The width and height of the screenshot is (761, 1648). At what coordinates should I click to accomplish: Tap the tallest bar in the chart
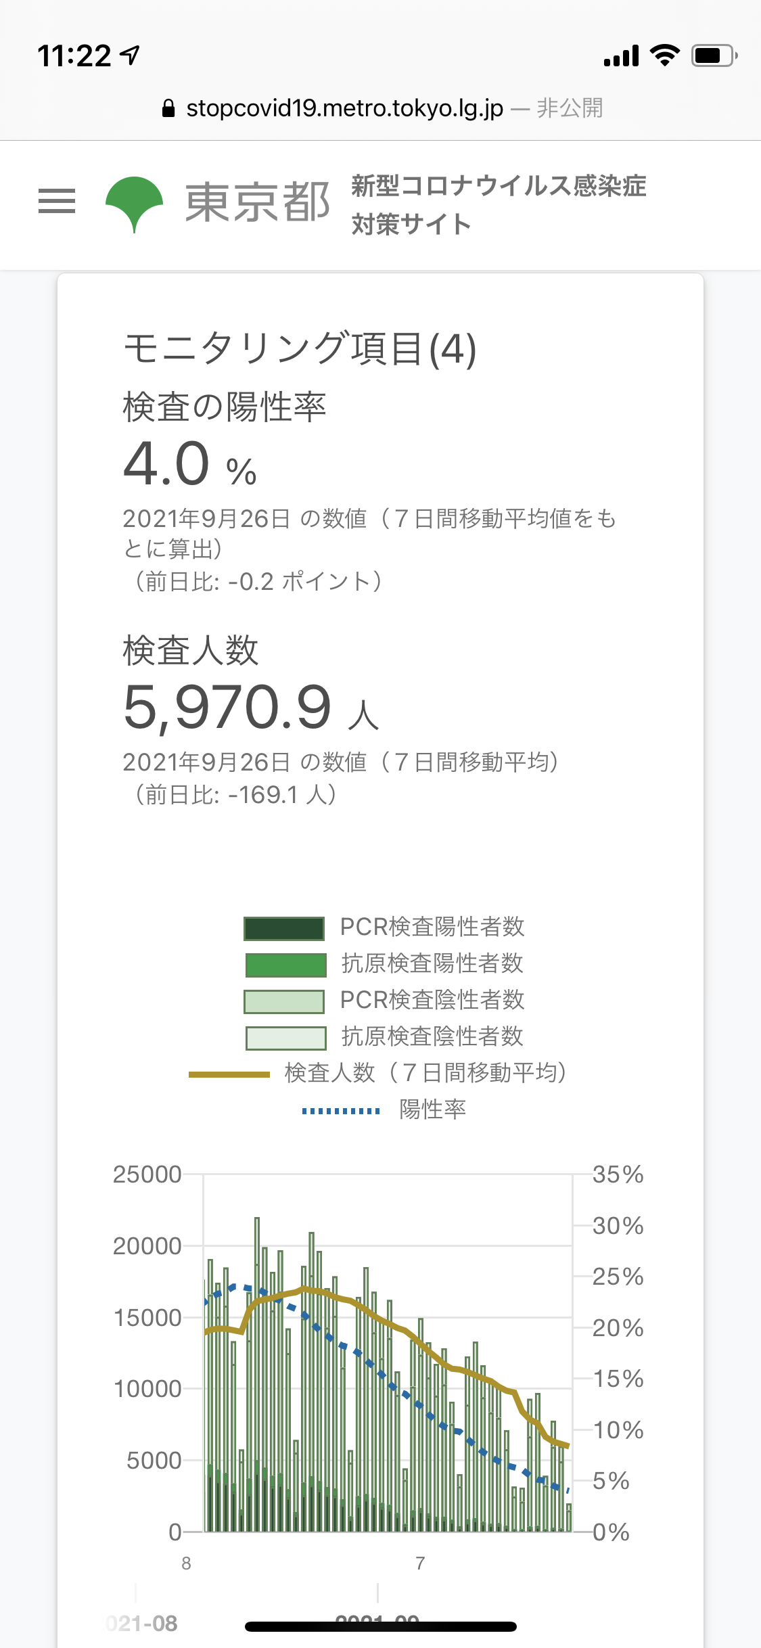tap(257, 1374)
